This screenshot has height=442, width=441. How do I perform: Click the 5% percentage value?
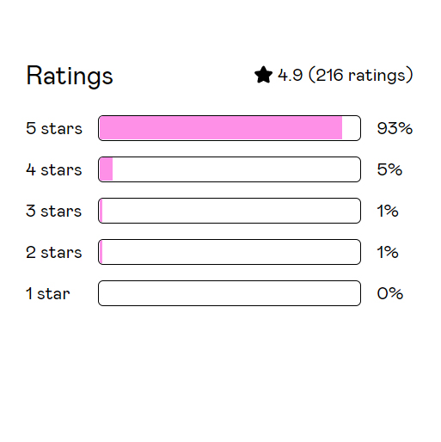pos(389,169)
